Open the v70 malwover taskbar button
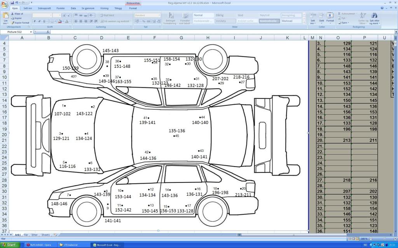Screen dimensions: 398x248 tap(71, 245)
